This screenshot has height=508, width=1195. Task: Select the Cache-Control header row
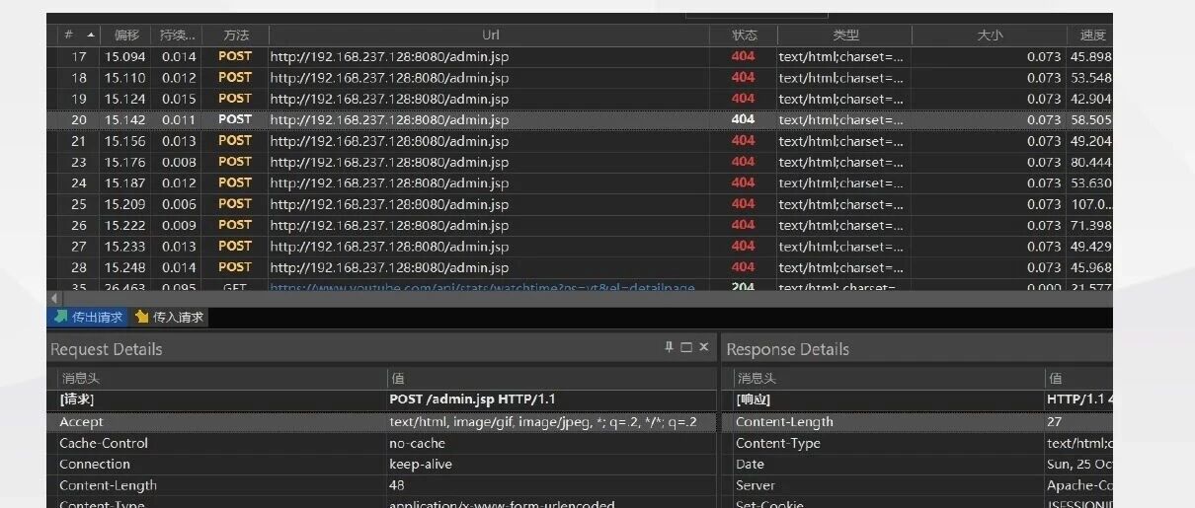(x=382, y=443)
